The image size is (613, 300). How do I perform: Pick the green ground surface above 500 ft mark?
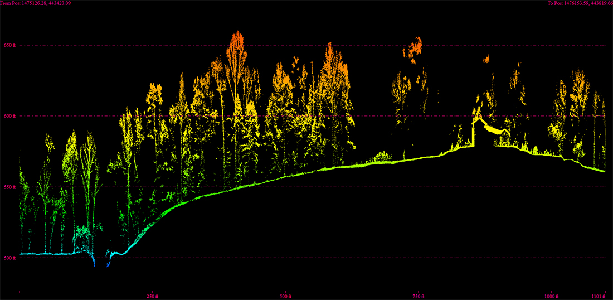[285, 175]
